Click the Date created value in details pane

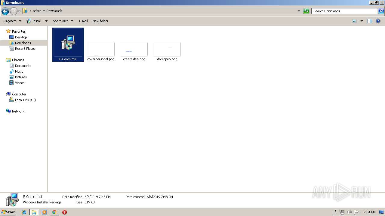click(160, 197)
